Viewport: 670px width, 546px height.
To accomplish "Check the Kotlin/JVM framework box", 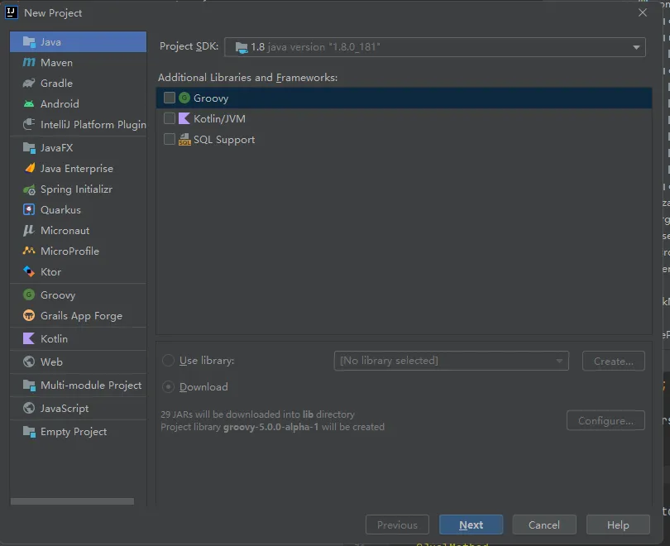I will point(170,118).
